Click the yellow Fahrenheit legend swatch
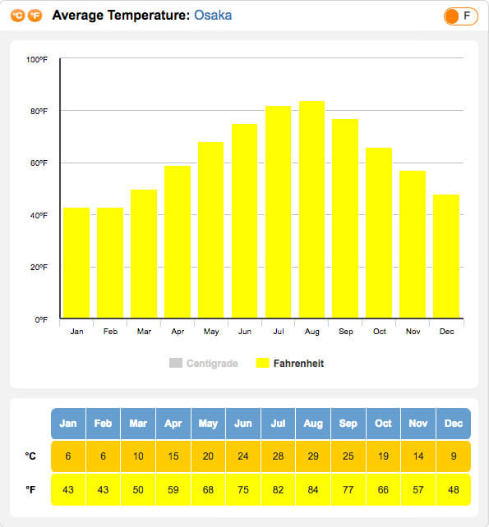Screen dimensions: 489x527 262,363
